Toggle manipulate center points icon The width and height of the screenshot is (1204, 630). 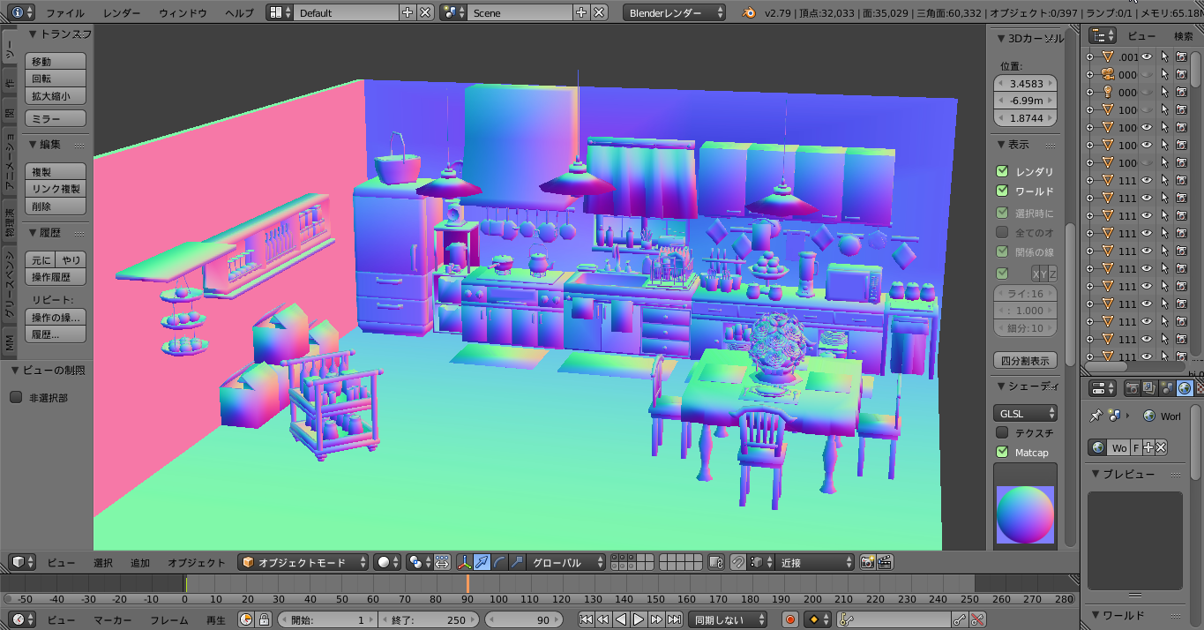(441, 562)
